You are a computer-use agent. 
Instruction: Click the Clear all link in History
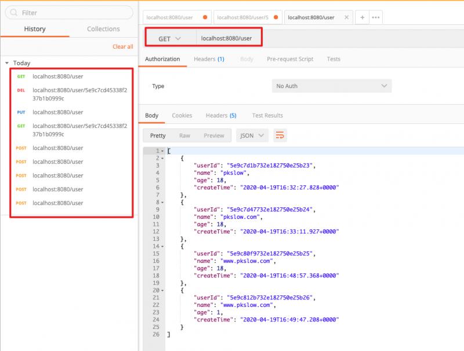122,46
